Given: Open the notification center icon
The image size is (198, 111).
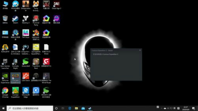Looking at the screenshot, I should 193,108.
